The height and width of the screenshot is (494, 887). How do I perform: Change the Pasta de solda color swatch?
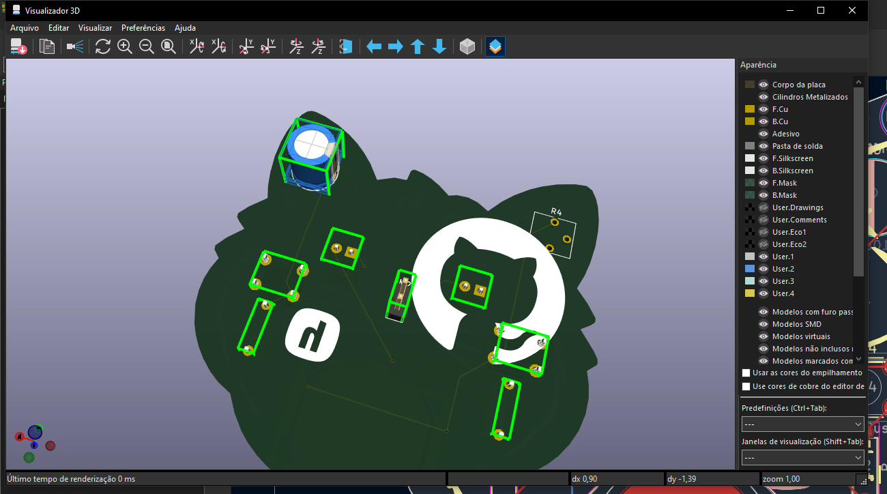click(x=750, y=146)
